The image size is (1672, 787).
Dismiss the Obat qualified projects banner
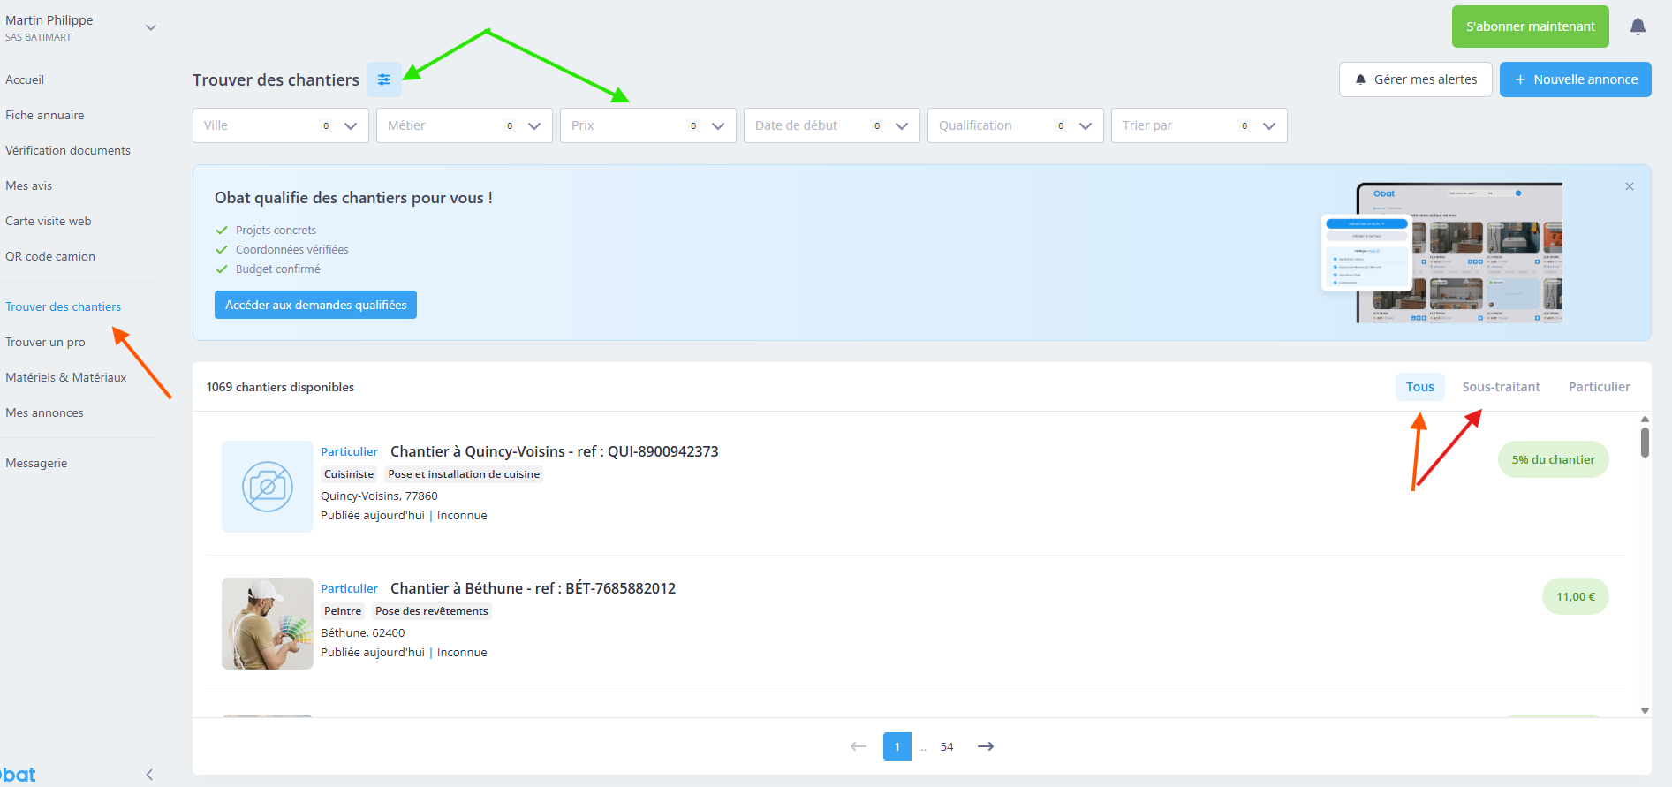click(1630, 186)
